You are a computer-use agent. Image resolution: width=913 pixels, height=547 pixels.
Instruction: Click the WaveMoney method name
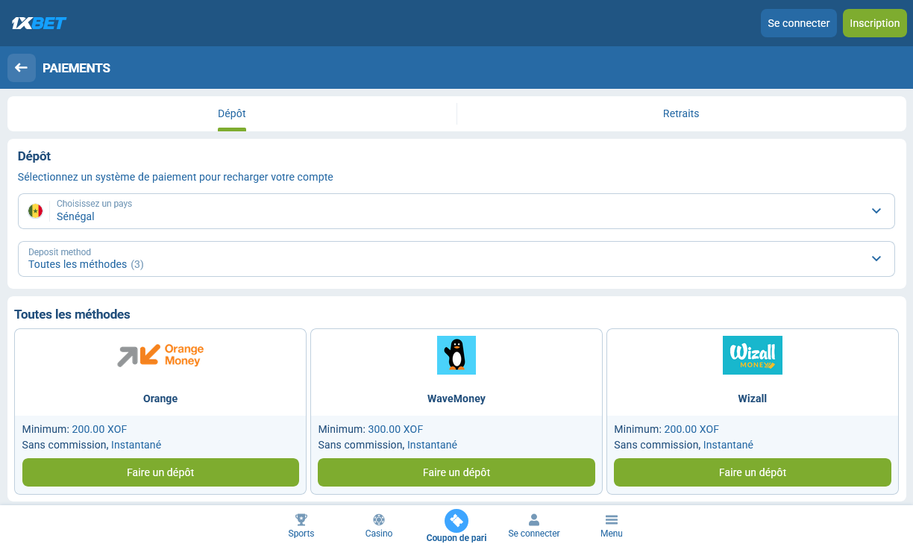click(456, 398)
